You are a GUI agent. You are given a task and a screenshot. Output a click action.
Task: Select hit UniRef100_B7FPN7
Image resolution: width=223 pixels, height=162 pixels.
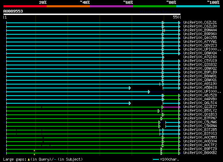pyautogui.click(x=200, y=118)
